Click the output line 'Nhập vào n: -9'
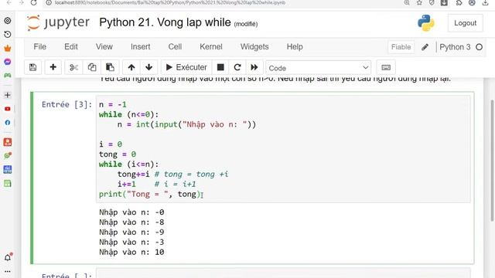 [131, 232]
